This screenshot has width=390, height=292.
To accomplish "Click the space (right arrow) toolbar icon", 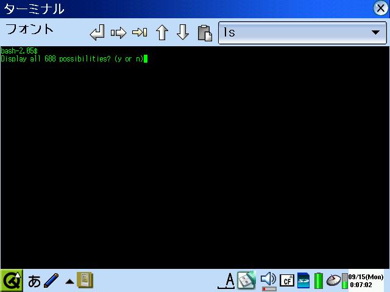I will [x=118, y=32].
